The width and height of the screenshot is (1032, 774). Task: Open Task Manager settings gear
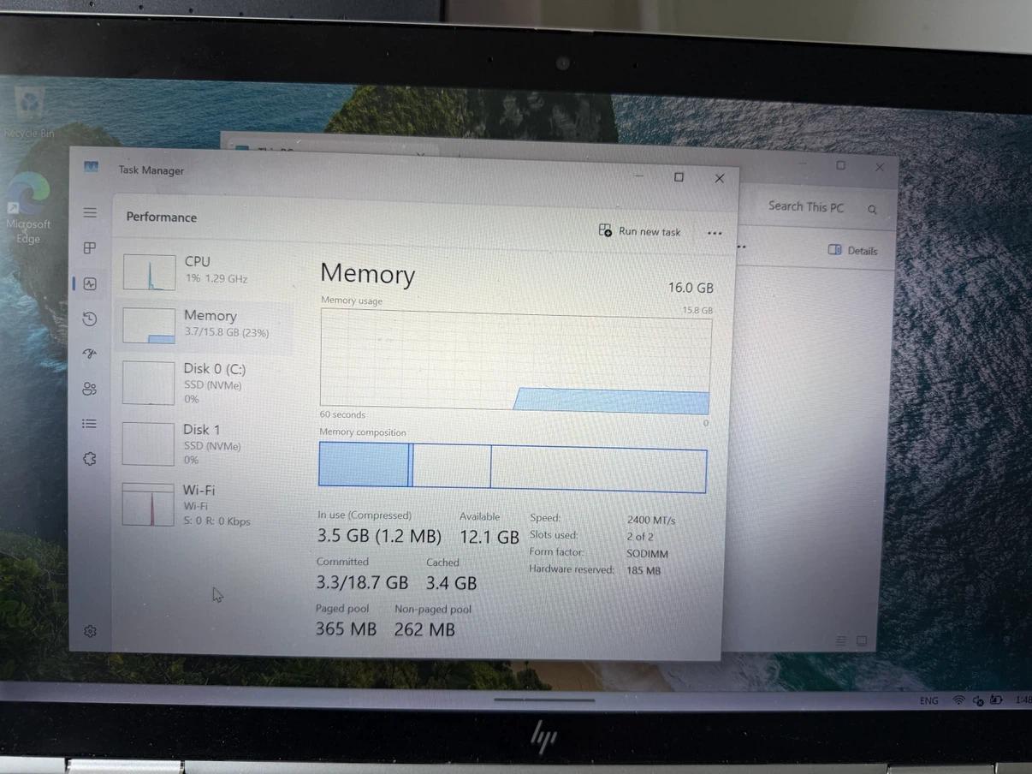(x=90, y=631)
